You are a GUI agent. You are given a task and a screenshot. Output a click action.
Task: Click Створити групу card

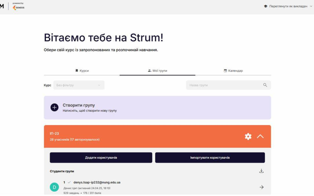[157, 107]
